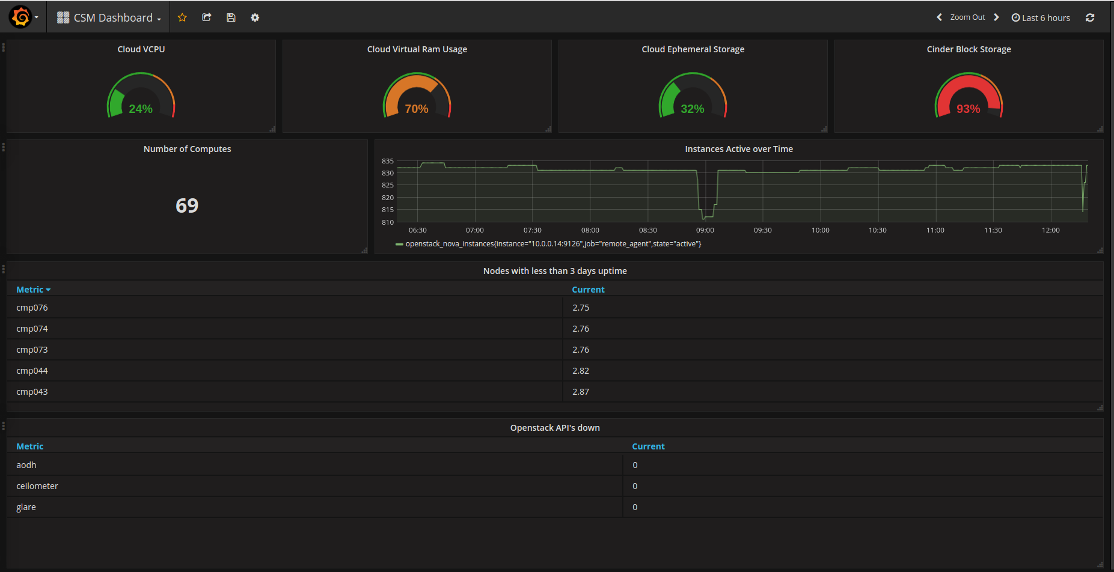Star the dashboard as favorite
The width and height of the screenshot is (1114, 572).
click(x=182, y=17)
